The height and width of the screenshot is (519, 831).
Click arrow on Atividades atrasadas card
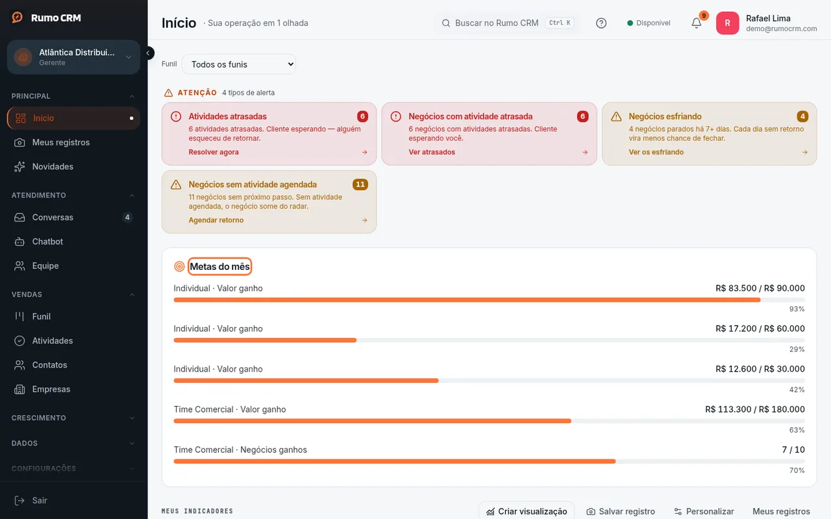coord(364,152)
